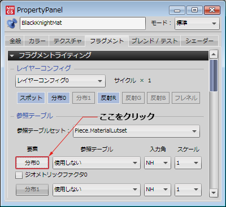Screen dimensions: 226x207
Task: Click the scrollbar down arrow
Action: [x=214, y=192]
